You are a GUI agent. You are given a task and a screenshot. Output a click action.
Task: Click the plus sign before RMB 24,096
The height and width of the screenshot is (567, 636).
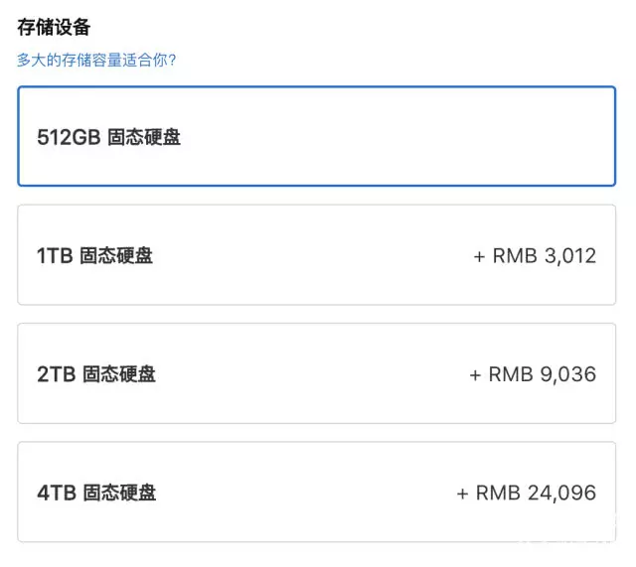coord(462,494)
